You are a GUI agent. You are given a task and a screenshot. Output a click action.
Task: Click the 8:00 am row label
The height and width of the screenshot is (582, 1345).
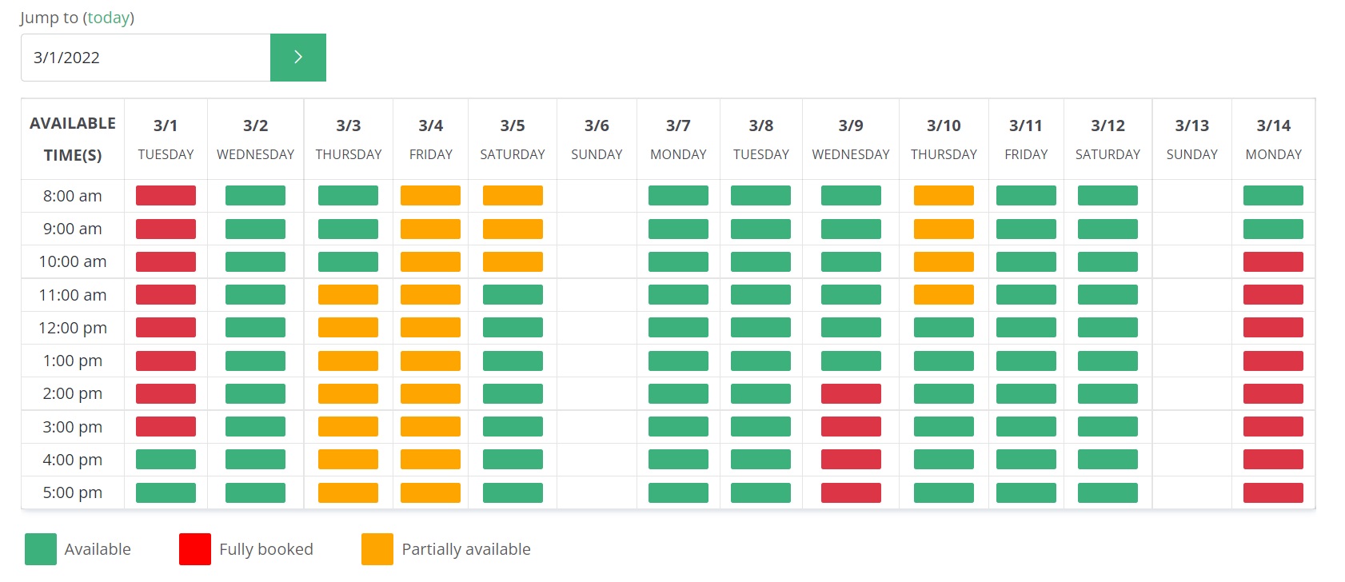click(73, 196)
